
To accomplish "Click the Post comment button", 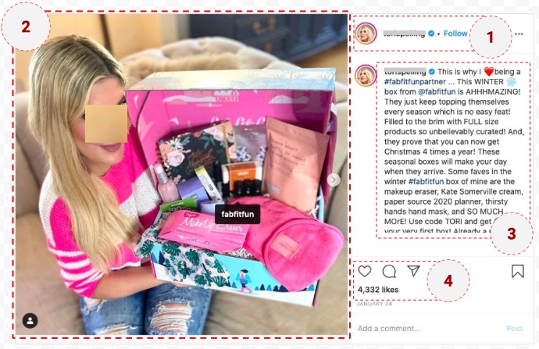I will [x=514, y=329].
